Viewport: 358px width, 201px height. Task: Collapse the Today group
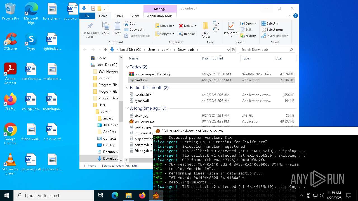coord(127,67)
